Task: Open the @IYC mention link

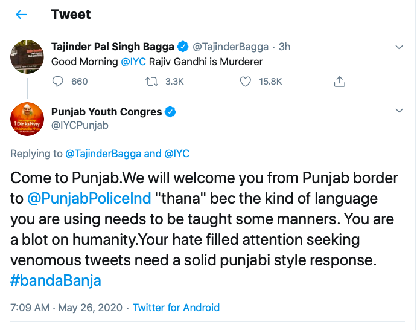Action: tap(133, 62)
